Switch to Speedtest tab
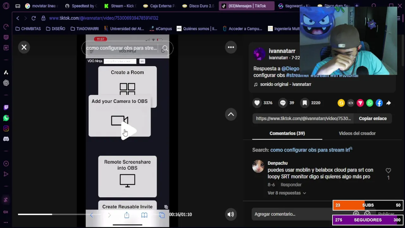Image resolution: width=405 pixels, height=228 pixels. click(x=81, y=6)
